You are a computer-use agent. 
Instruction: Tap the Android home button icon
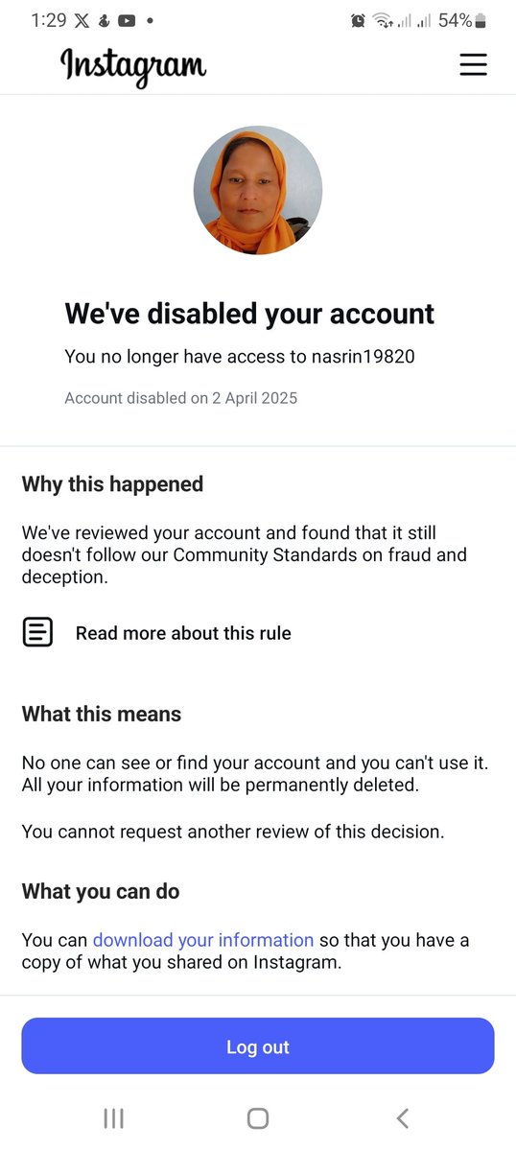click(x=258, y=1117)
